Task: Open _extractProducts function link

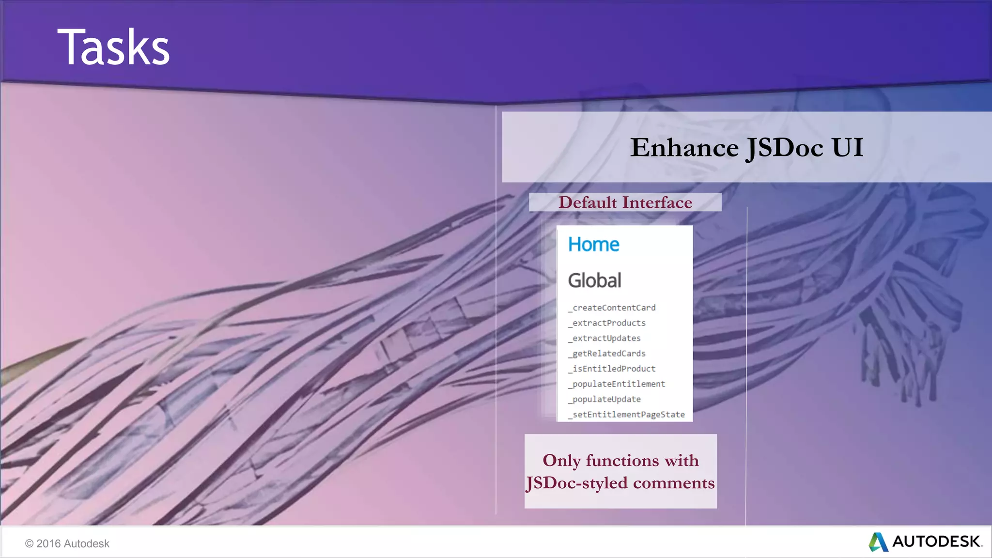Action: (x=607, y=323)
